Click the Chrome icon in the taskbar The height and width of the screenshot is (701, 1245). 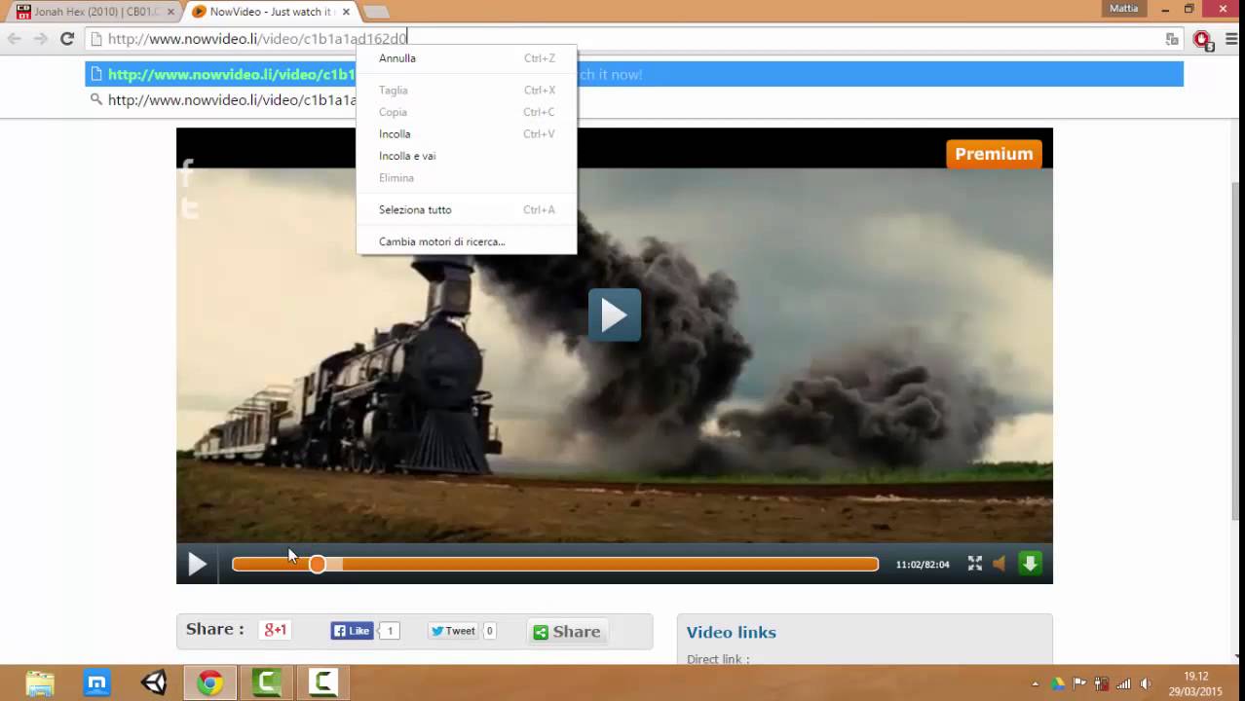click(x=209, y=683)
